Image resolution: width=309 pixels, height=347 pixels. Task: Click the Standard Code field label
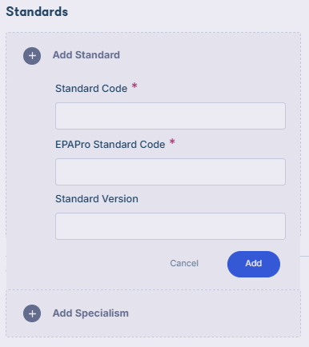coord(91,89)
